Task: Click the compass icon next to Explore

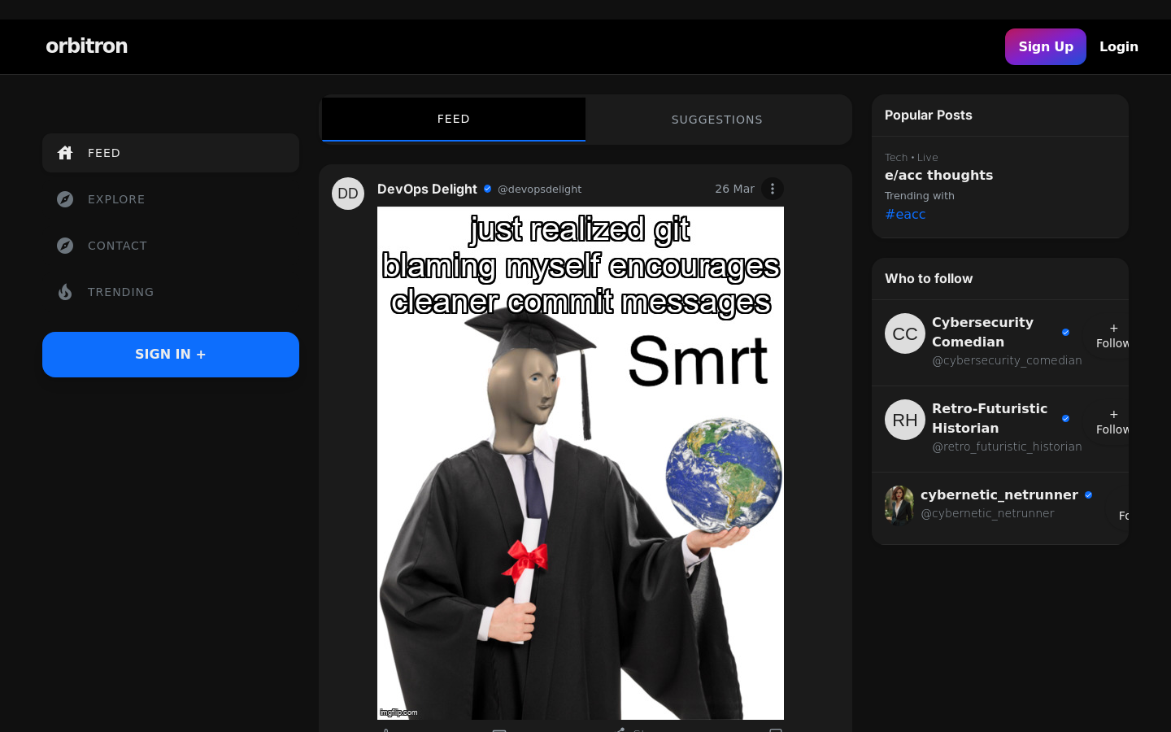Action: [65, 199]
